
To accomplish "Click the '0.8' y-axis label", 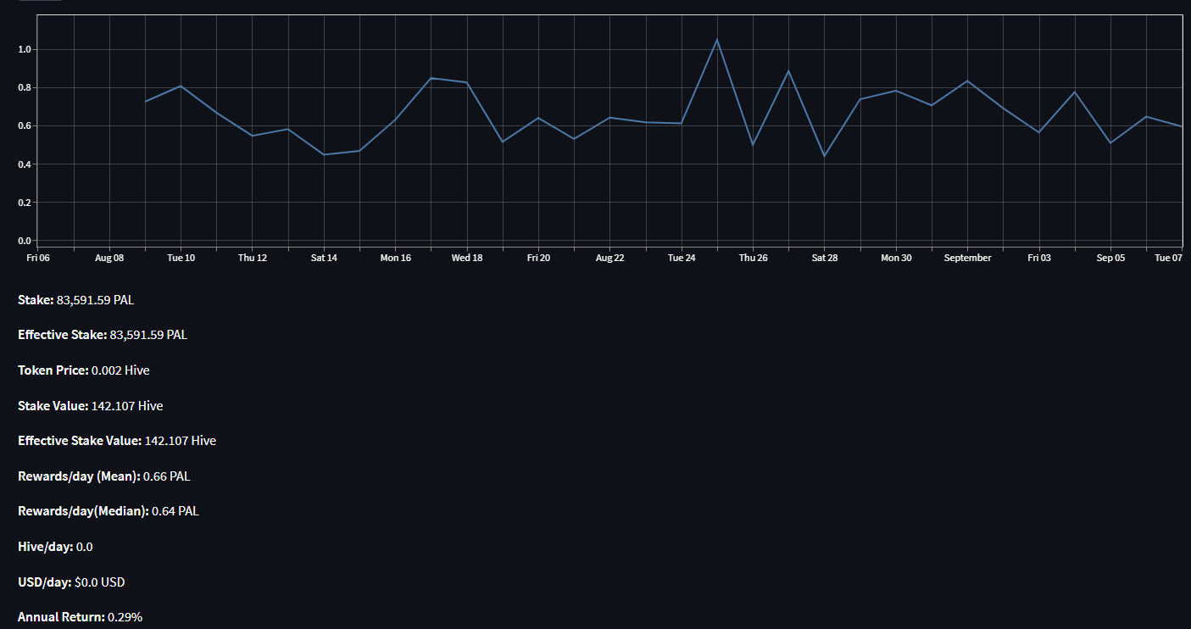I will point(24,87).
